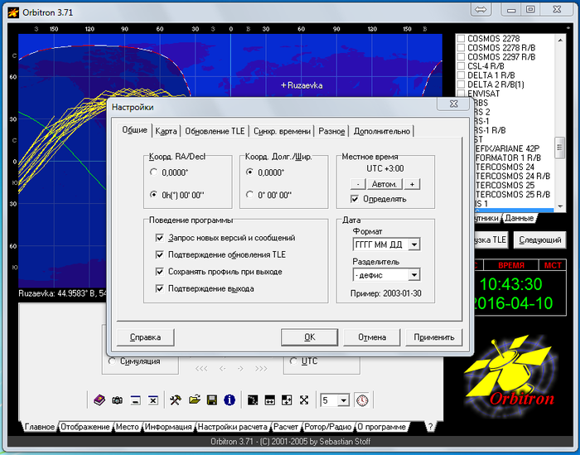
Task: Expand the toolbar dropdown showing 5
Action: (344, 400)
